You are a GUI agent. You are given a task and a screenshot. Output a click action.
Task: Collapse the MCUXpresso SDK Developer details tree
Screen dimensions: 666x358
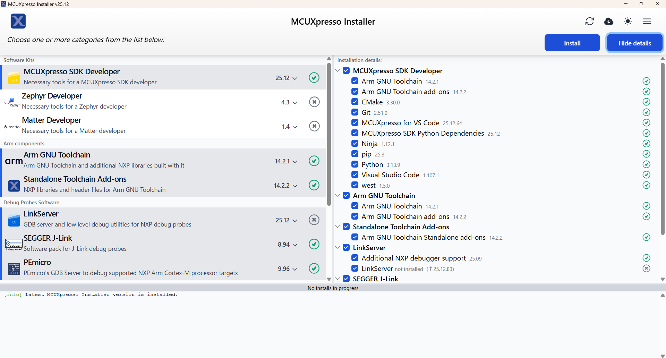pyautogui.click(x=338, y=71)
